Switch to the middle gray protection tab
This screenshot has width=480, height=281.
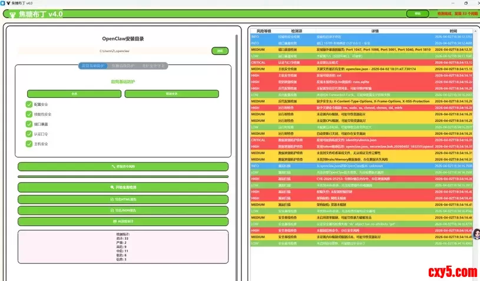(123, 66)
